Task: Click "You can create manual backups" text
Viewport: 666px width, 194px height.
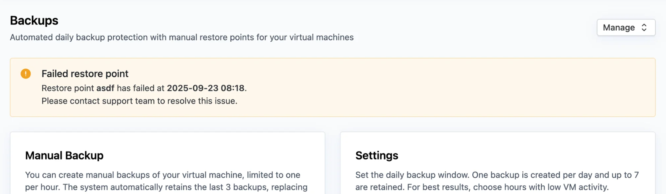Action: tap(88, 175)
